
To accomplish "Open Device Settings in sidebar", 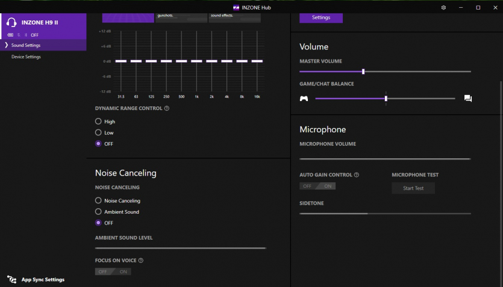I will (26, 57).
